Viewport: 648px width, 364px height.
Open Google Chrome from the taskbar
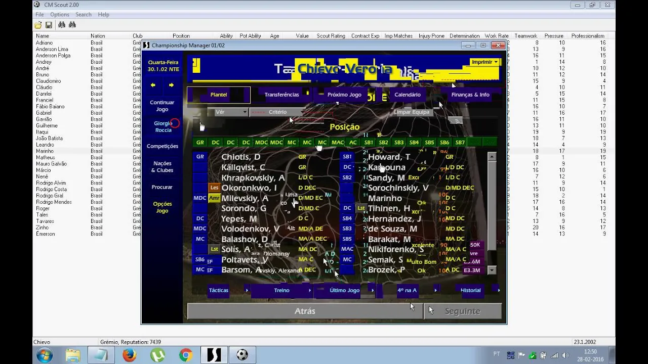pyautogui.click(x=186, y=355)
